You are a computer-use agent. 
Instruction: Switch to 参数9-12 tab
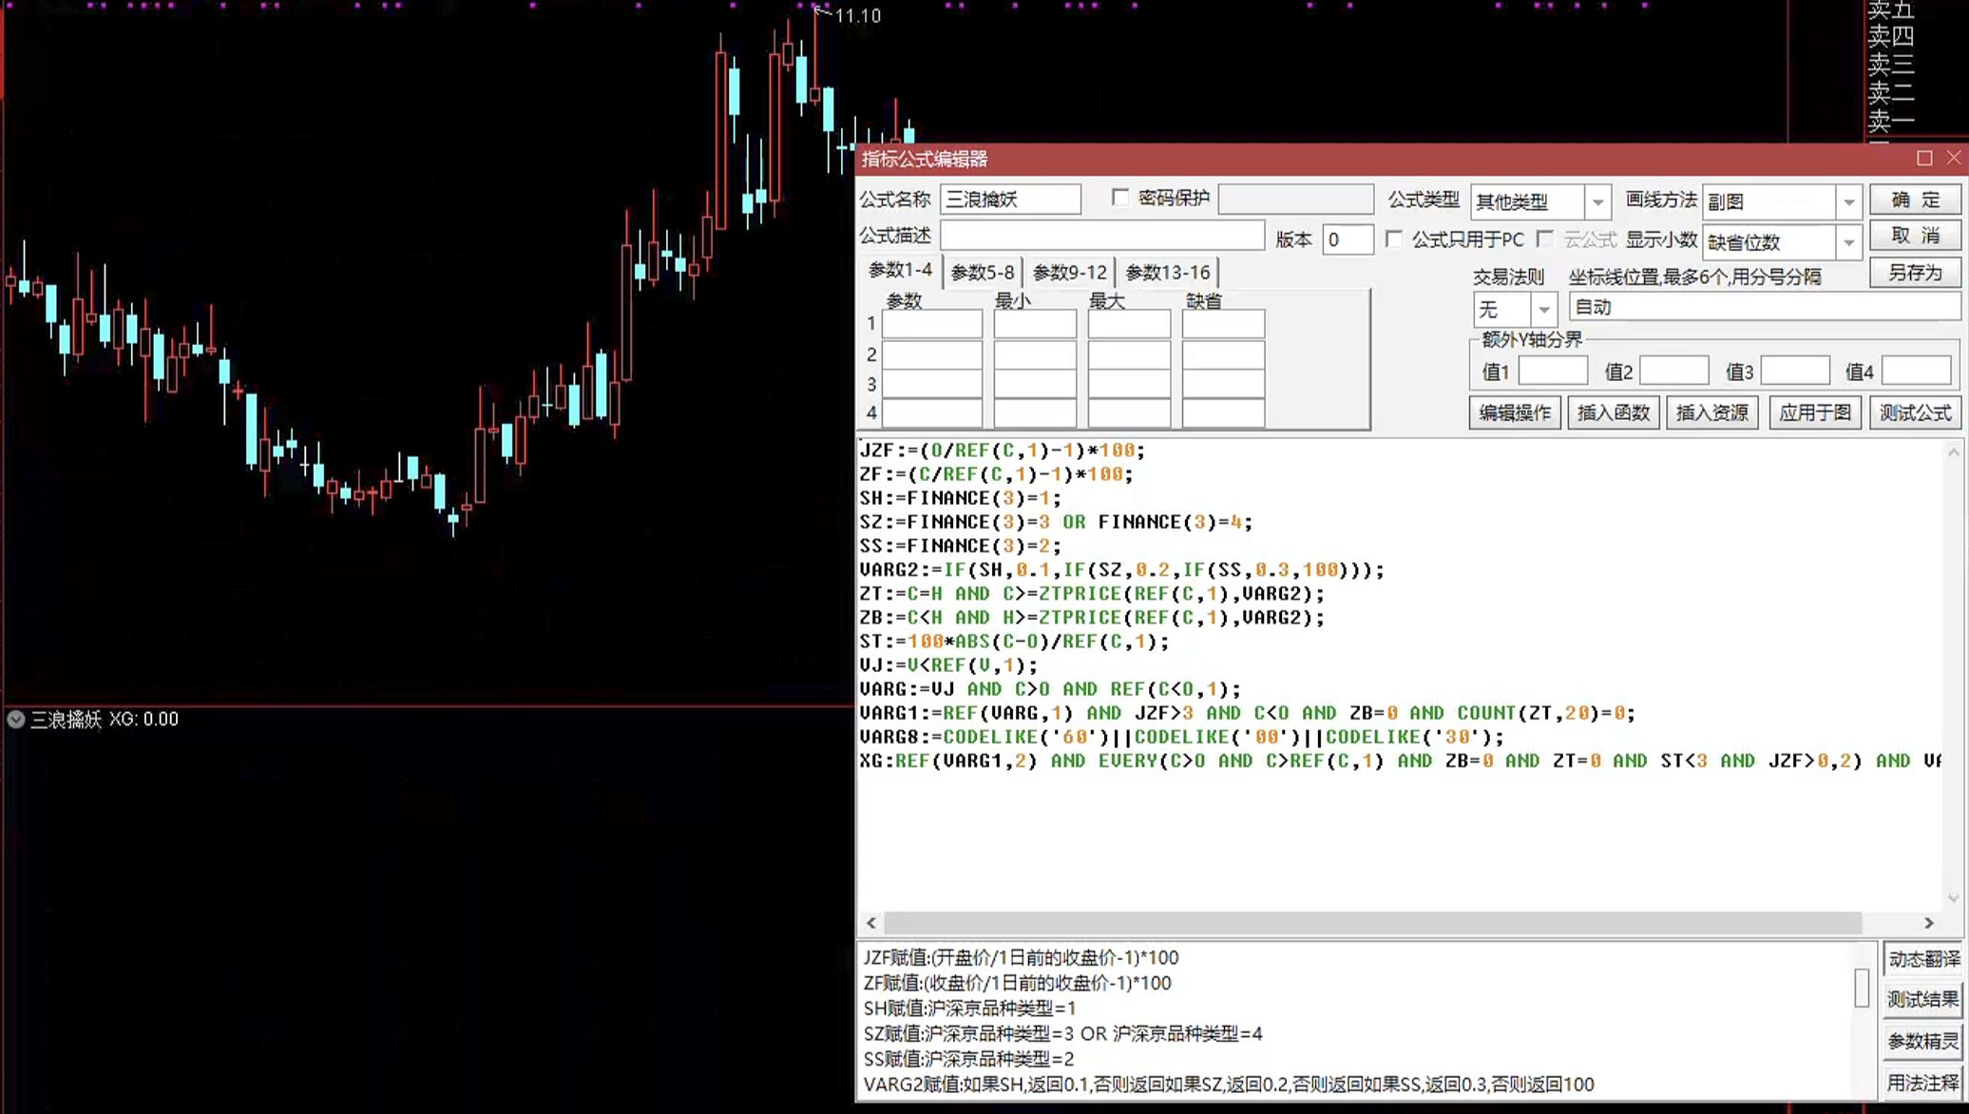1069,273
